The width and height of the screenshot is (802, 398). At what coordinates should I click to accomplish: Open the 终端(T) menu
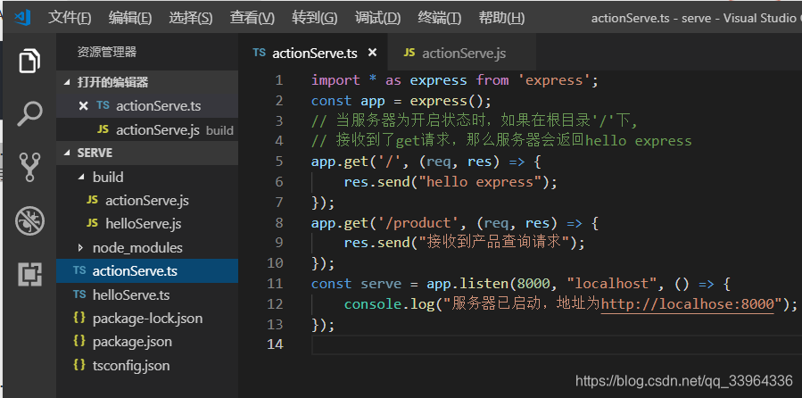pyautogui.click(x=440, y=19)
